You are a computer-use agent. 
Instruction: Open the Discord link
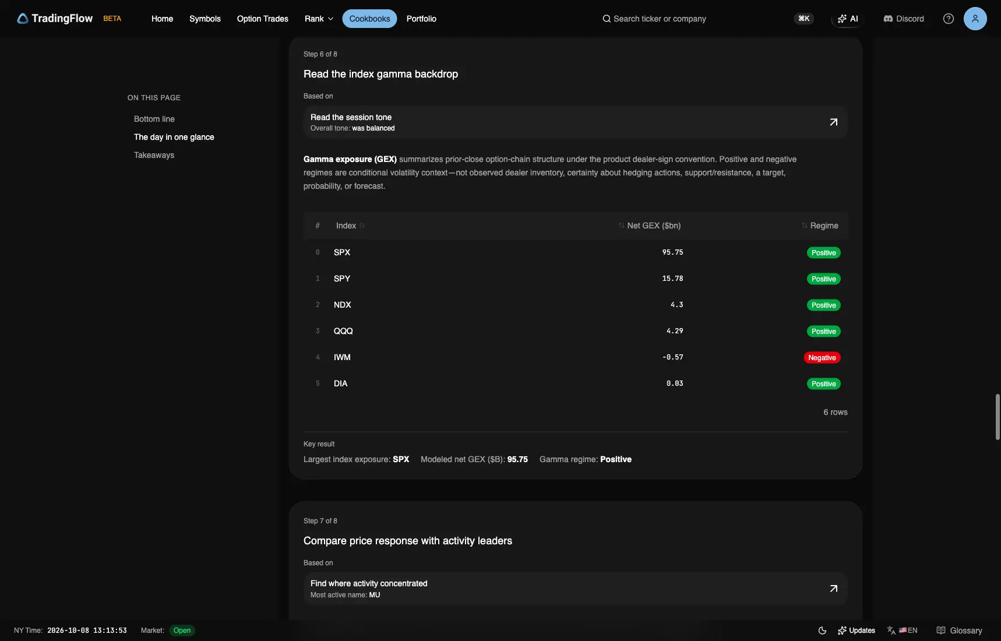tap(904, 19)
